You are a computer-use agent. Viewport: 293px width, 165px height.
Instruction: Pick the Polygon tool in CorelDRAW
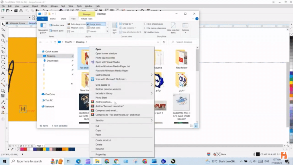[3, 67]
